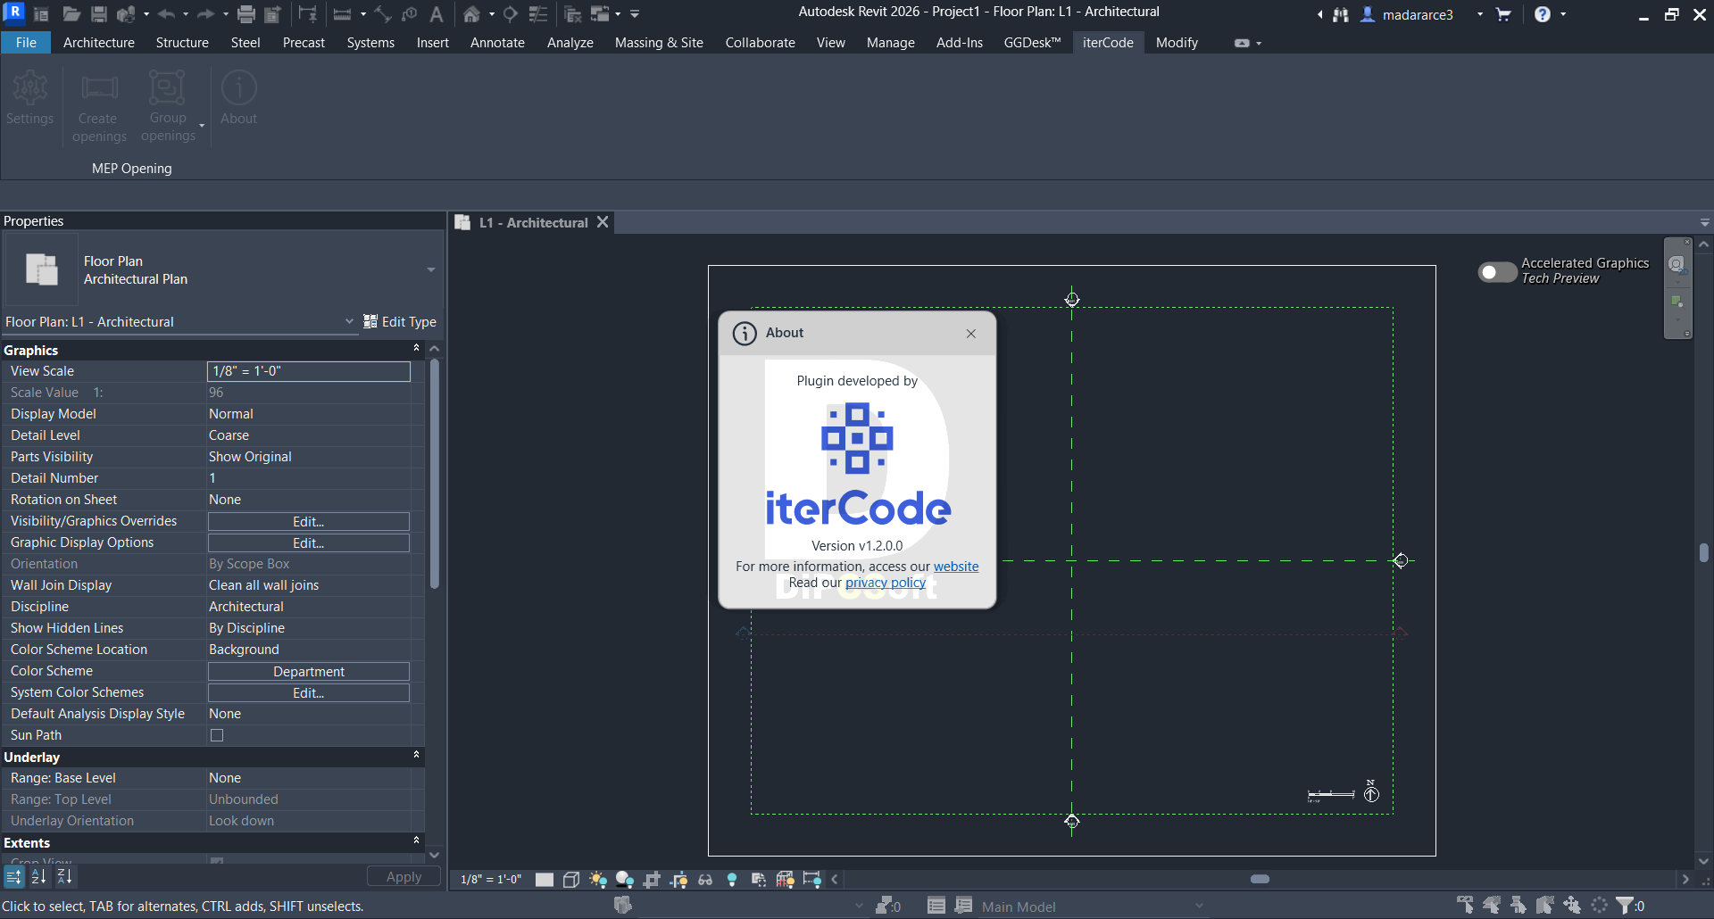
Task: Open the view scale 1/8" = 1'-0" selector
Action: [x=491, y=880]
